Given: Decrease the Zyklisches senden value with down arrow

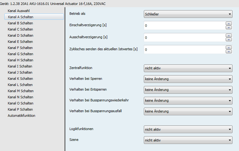Looking at the screenshot, I should coord(229,51).
